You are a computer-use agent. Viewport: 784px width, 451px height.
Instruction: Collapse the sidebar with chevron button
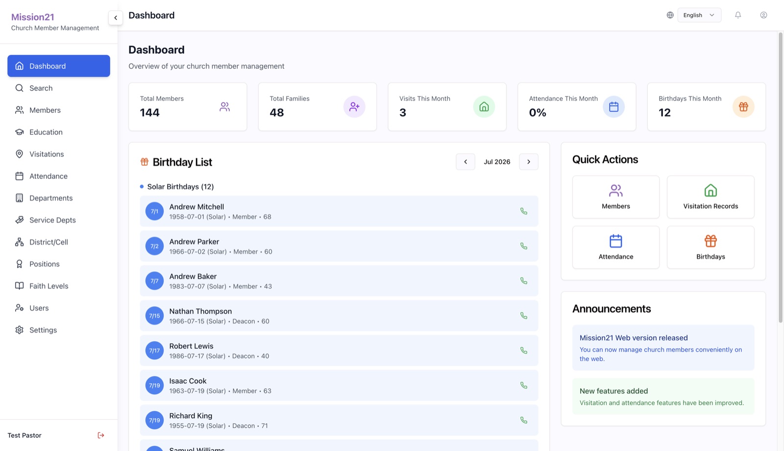(x=115, y=18)
